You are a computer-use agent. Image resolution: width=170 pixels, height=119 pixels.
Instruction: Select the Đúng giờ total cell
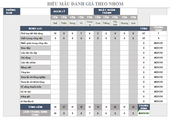144,96
